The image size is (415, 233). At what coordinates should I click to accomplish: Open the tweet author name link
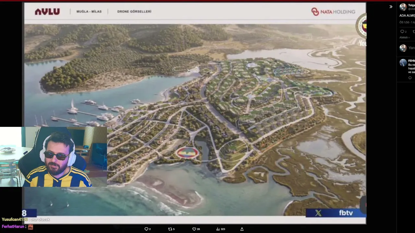click(411, 5)
